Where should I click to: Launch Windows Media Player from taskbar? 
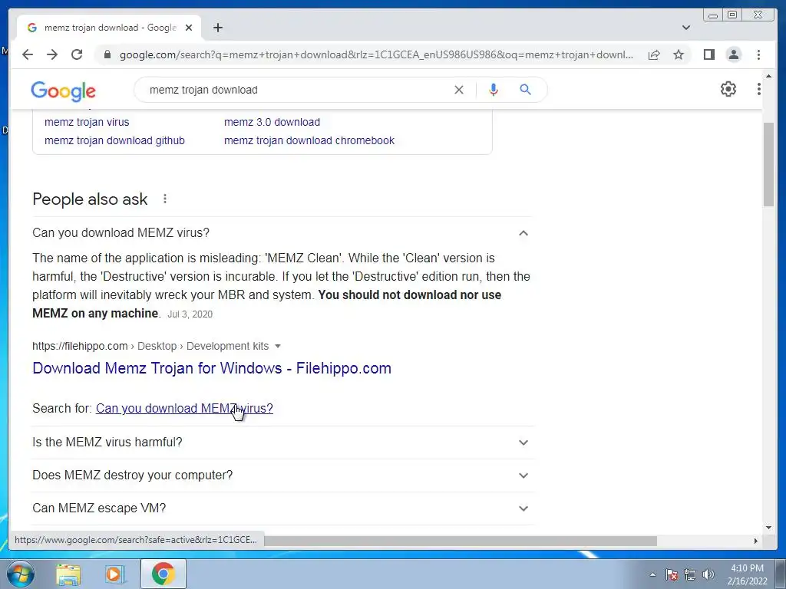115,574
